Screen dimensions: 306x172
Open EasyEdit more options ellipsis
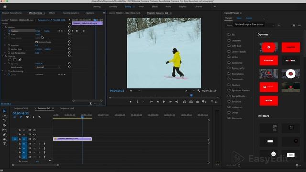(300, 25)
